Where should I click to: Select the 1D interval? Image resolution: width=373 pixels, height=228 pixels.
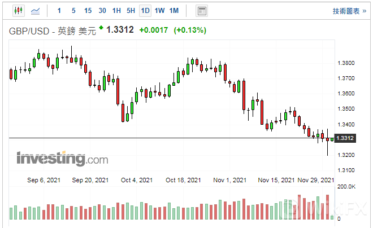145,11
